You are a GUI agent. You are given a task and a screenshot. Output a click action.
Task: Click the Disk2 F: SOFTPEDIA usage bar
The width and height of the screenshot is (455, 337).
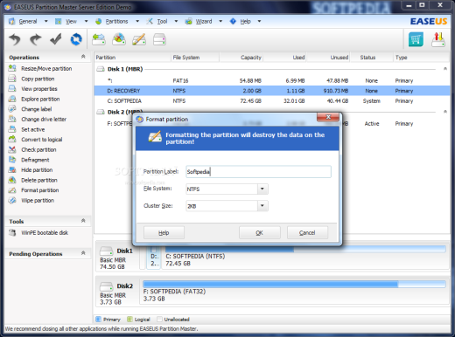coord(294,284)
